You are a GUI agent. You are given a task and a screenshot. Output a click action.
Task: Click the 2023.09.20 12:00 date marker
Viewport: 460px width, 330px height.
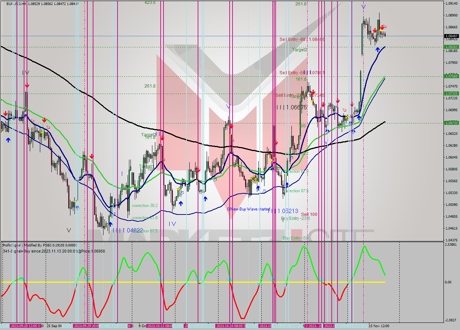(x=26, y=326)
